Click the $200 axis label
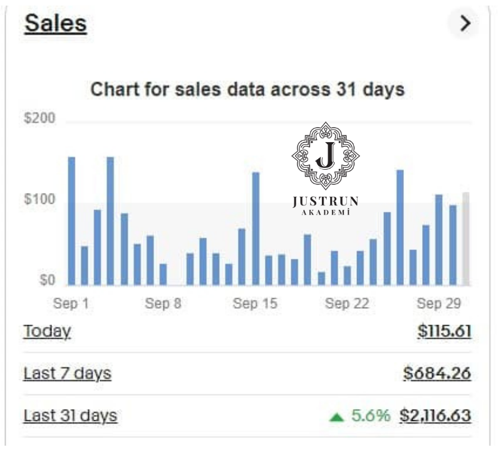The image size is (501, 451). [x=39, y=118]
